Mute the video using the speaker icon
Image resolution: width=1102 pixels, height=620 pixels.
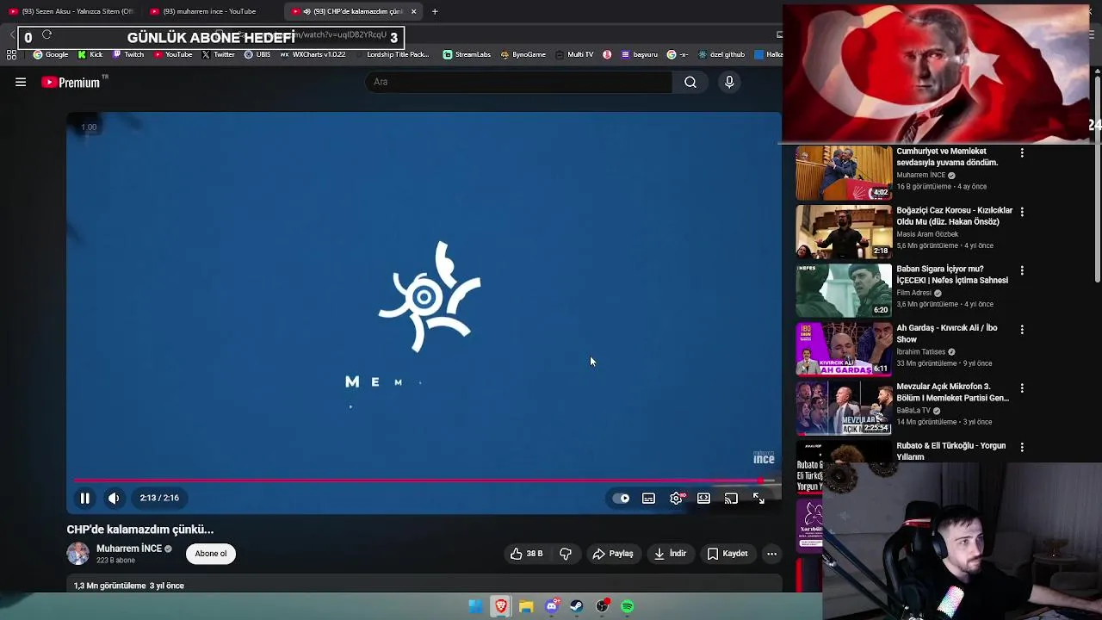pyautogui.click(x=114, y=498)
